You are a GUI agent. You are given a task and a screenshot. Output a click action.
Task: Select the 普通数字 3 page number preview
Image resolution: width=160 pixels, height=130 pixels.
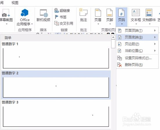[56, 117]
